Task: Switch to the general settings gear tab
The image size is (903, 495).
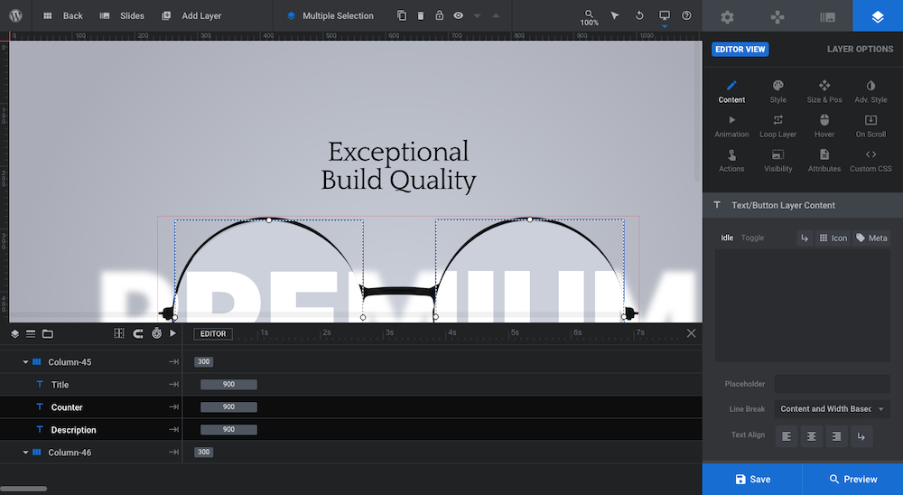Action: point(727,17)
